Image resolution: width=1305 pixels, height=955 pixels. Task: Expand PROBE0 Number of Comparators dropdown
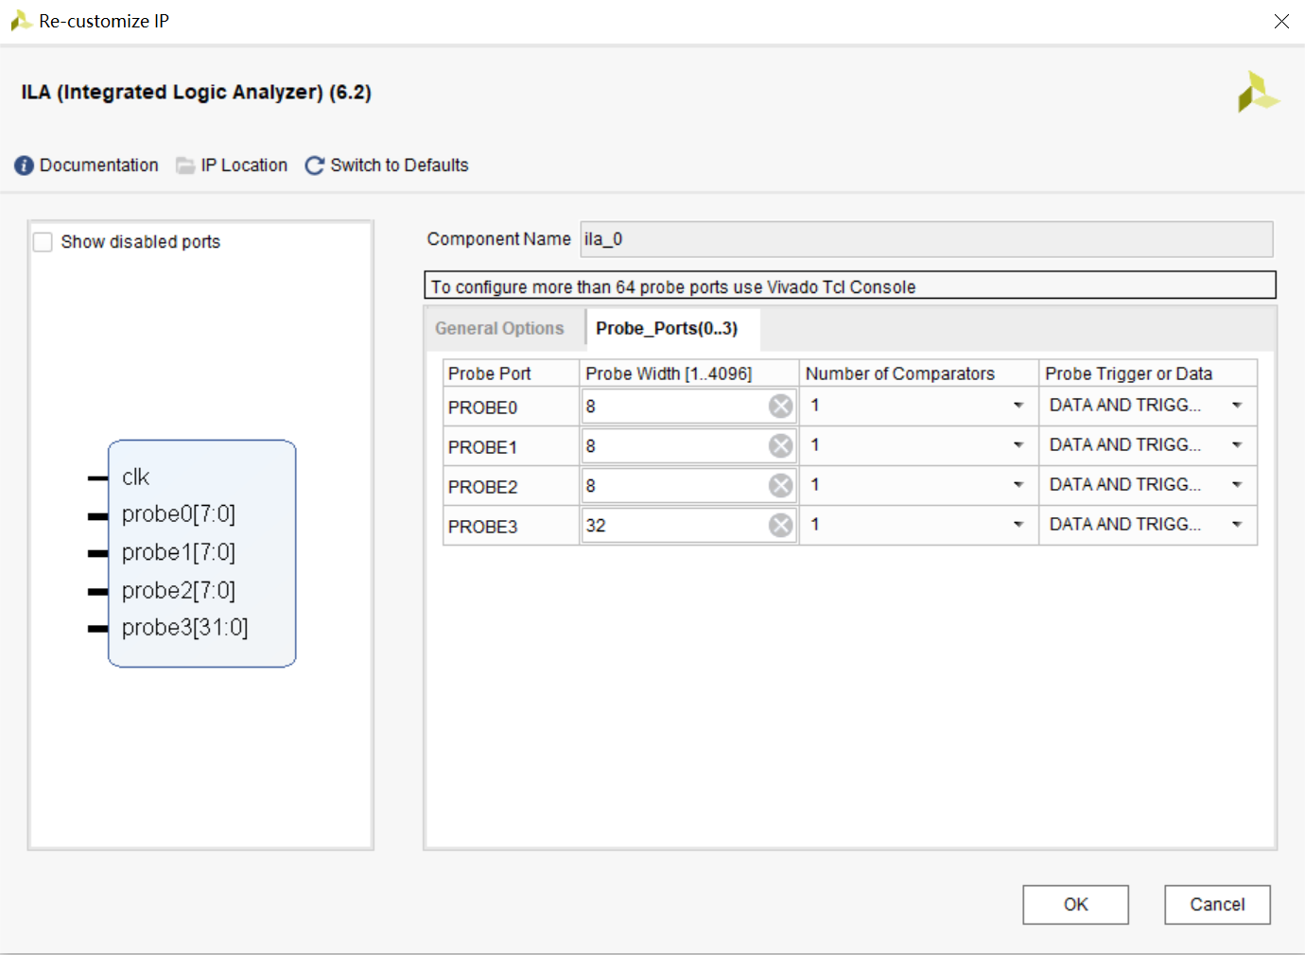tap(1018, 406)
